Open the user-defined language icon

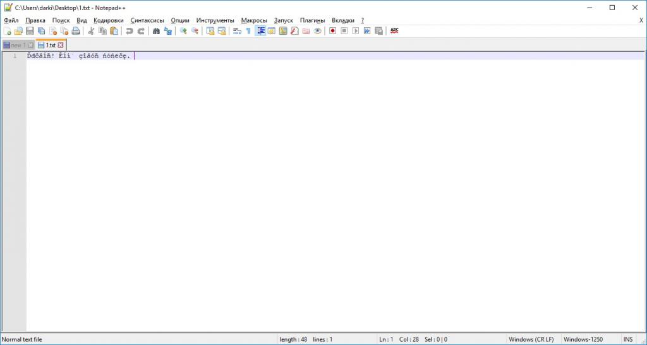click(272, 31)
